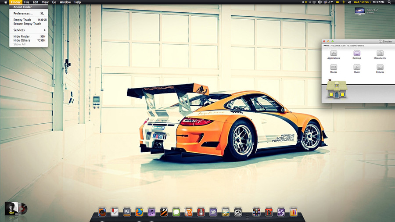Viewport: 395px width, 222px height.
Task: Choose Empty Trash
Action: coord(29,20)
